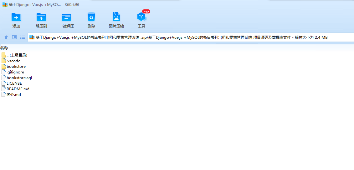Click the folder icon beside .vscode

tap(3, 61)
